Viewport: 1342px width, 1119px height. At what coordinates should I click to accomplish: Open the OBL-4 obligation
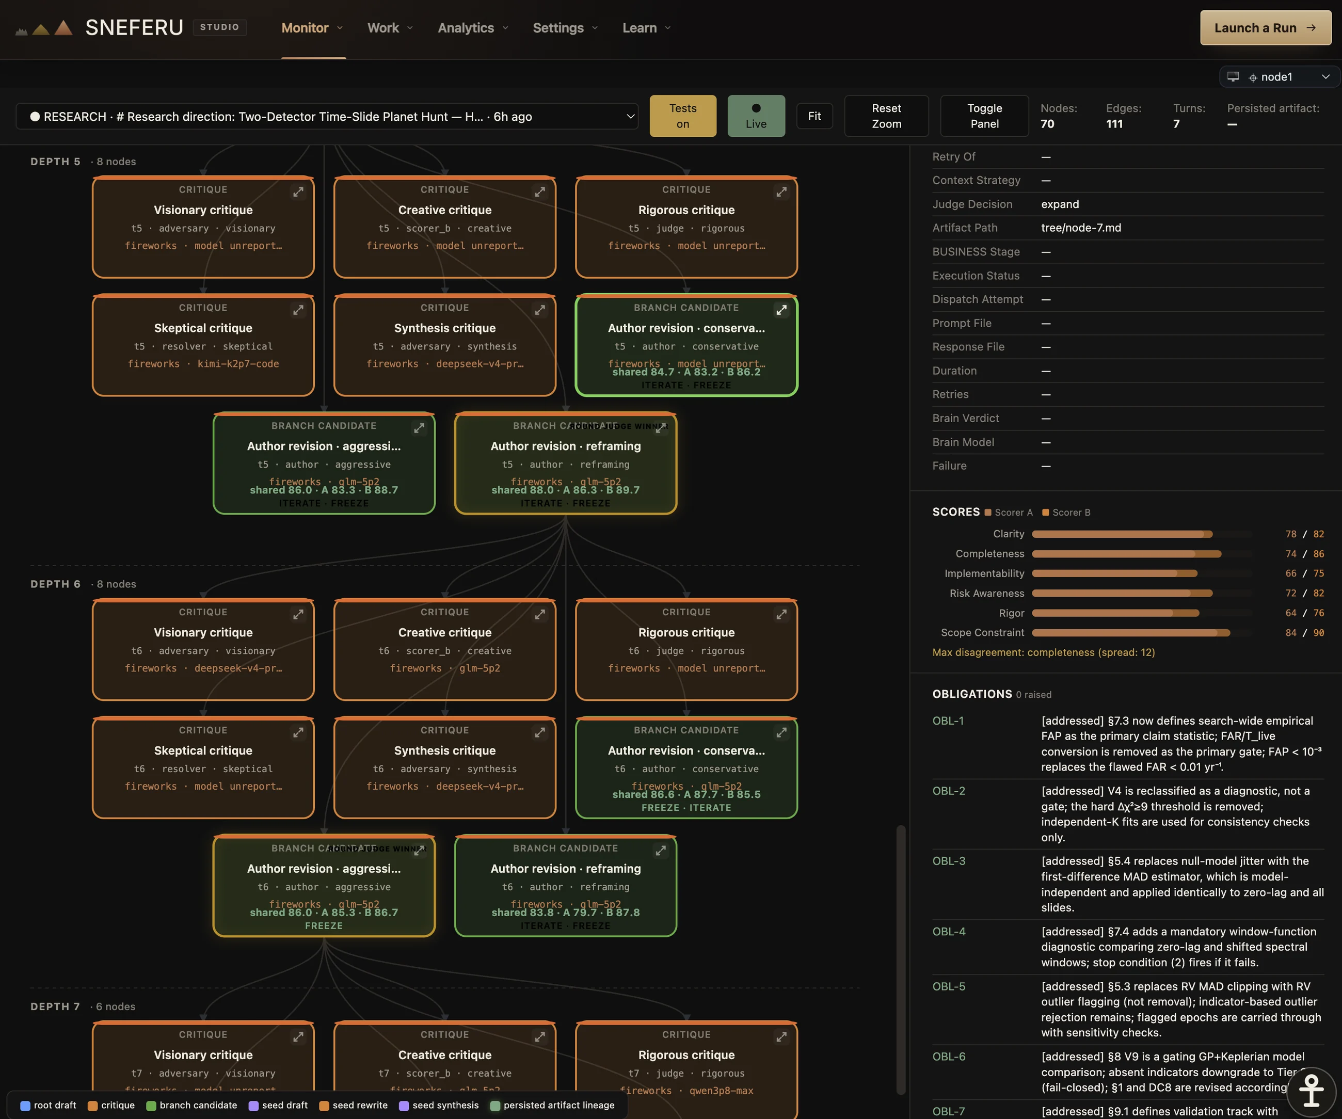[x=1128, y=947]
